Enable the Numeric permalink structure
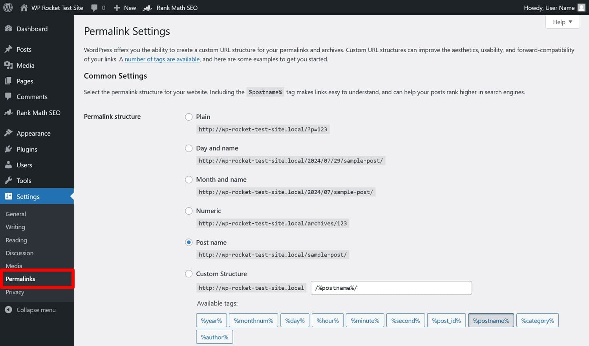The width and height of the screenshot is (589, 346). 189,211
